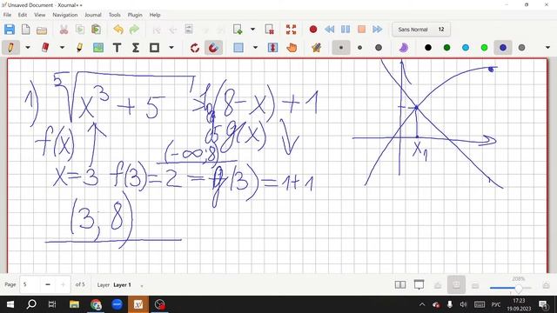Pick the light green pen color

[484, 48]
